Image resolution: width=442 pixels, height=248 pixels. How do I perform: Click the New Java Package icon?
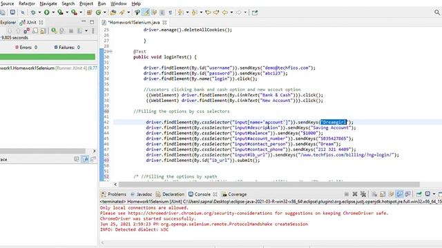click(90, 12)
